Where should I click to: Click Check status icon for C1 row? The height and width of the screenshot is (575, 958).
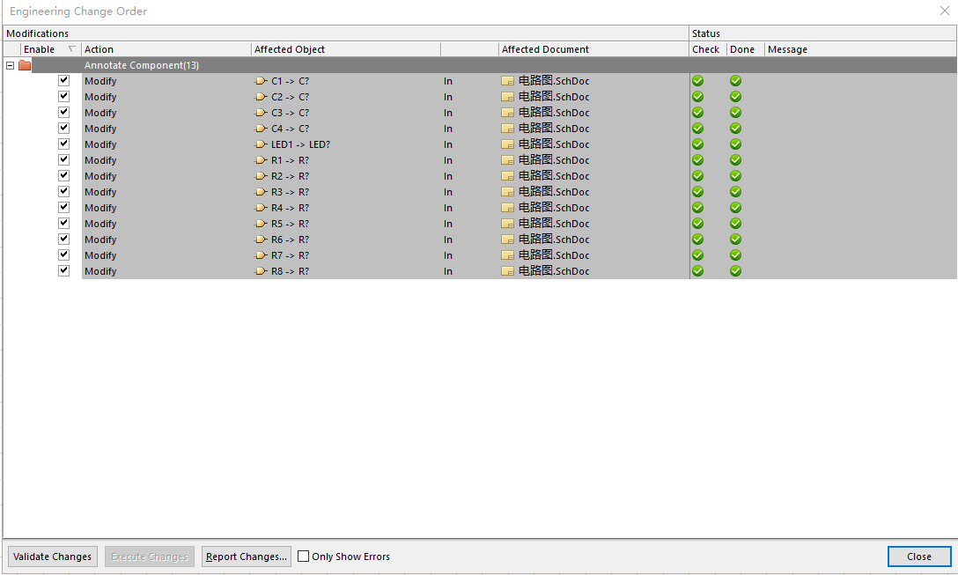(x=697, y=81)
